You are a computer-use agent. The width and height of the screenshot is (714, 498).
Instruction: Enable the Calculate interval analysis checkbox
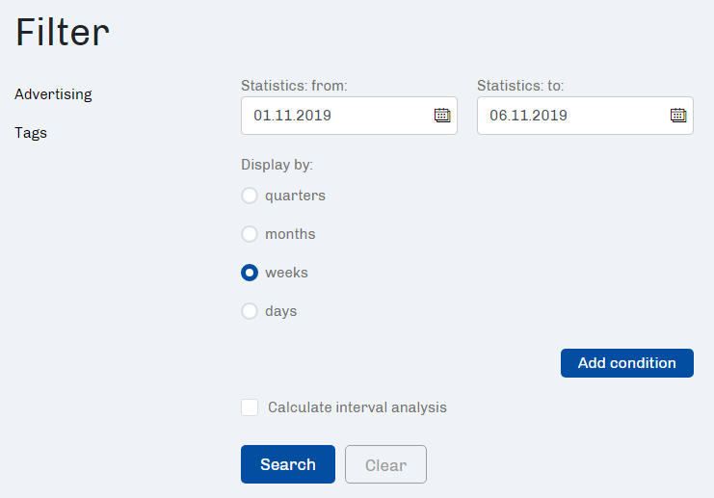(250, 407)
